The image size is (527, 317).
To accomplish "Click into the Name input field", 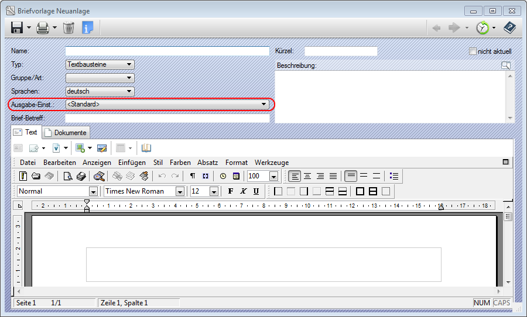I will coord(167,51).
